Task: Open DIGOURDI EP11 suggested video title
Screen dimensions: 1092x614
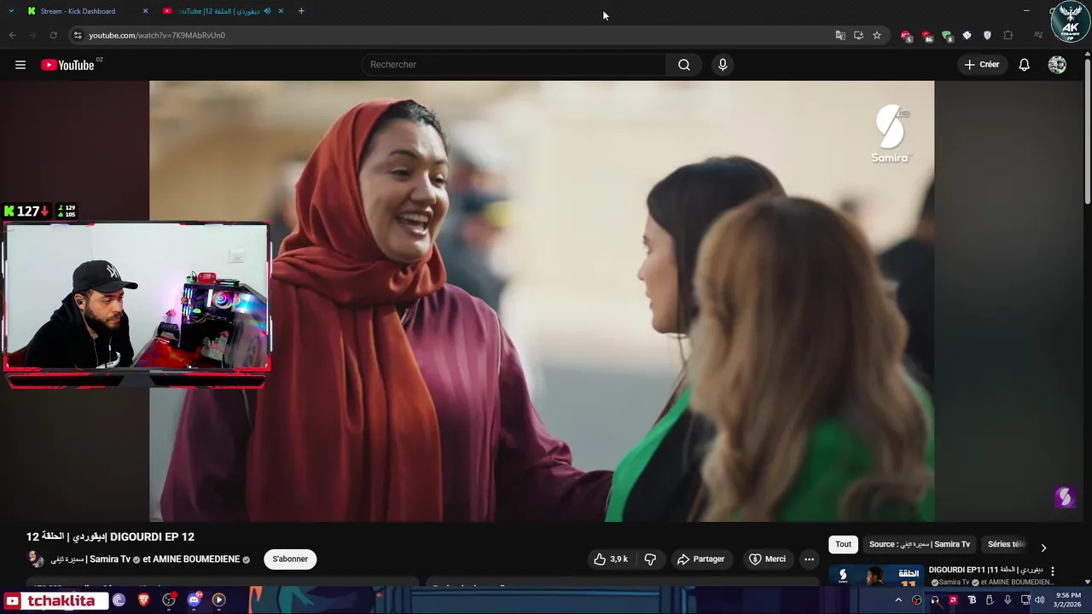Action: point(985,570)
